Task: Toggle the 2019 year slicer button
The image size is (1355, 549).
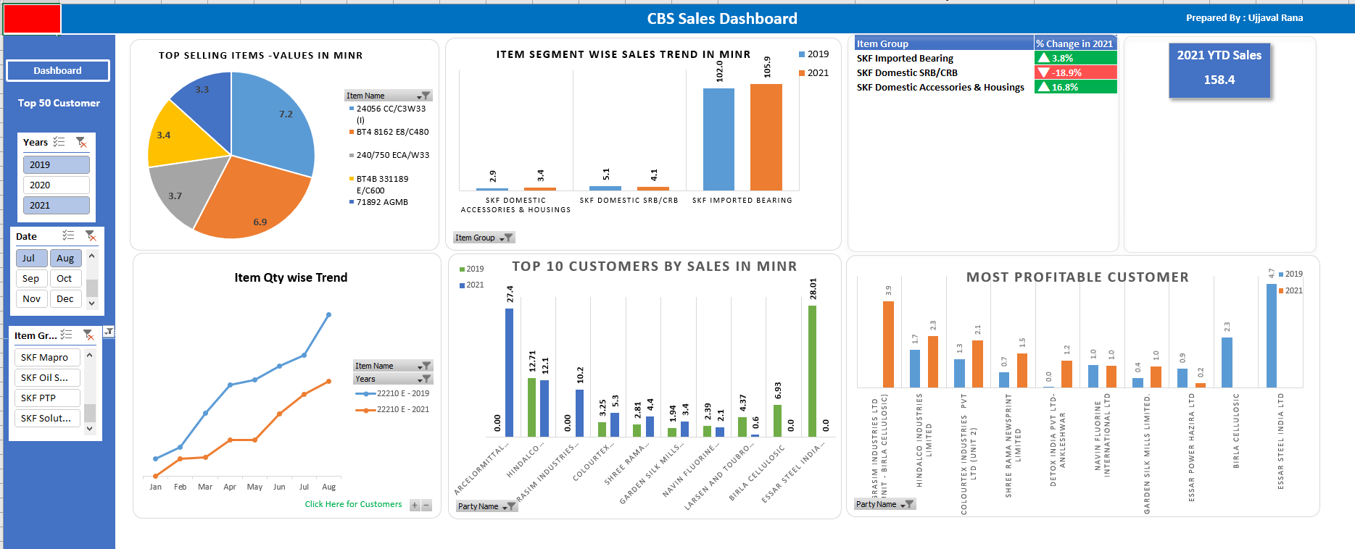Action: pos(57,164)
